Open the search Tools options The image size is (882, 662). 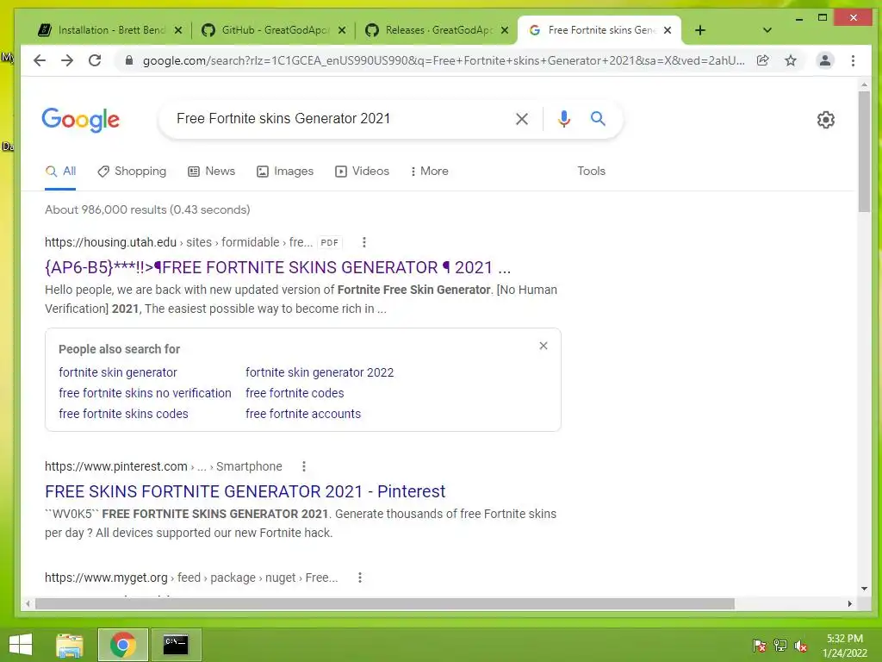591,172
